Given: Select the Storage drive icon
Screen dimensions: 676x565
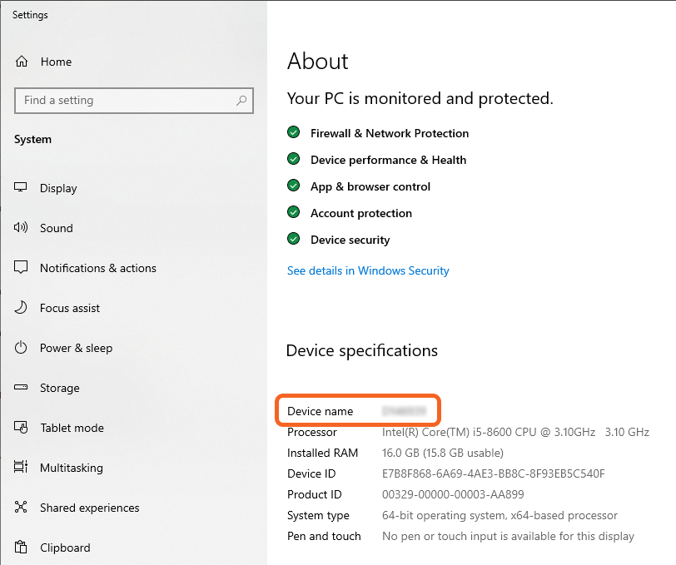Looking at the screenshot, I should (22, 388).
